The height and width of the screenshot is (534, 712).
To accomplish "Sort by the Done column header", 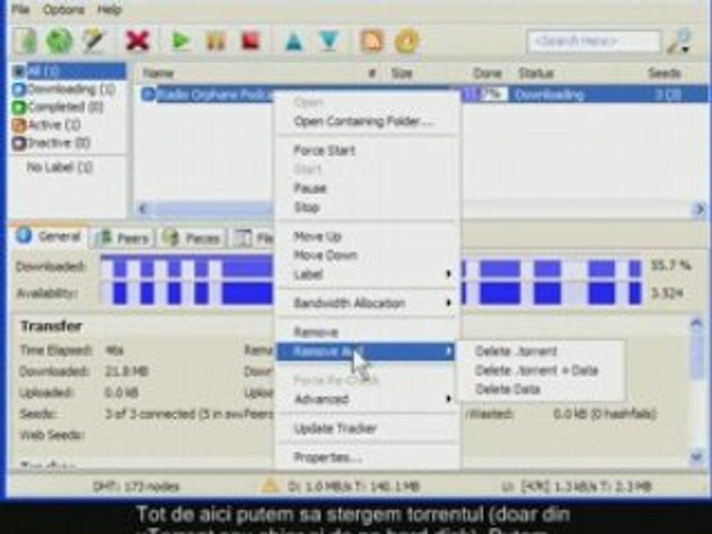I will (x=487, y=73).
